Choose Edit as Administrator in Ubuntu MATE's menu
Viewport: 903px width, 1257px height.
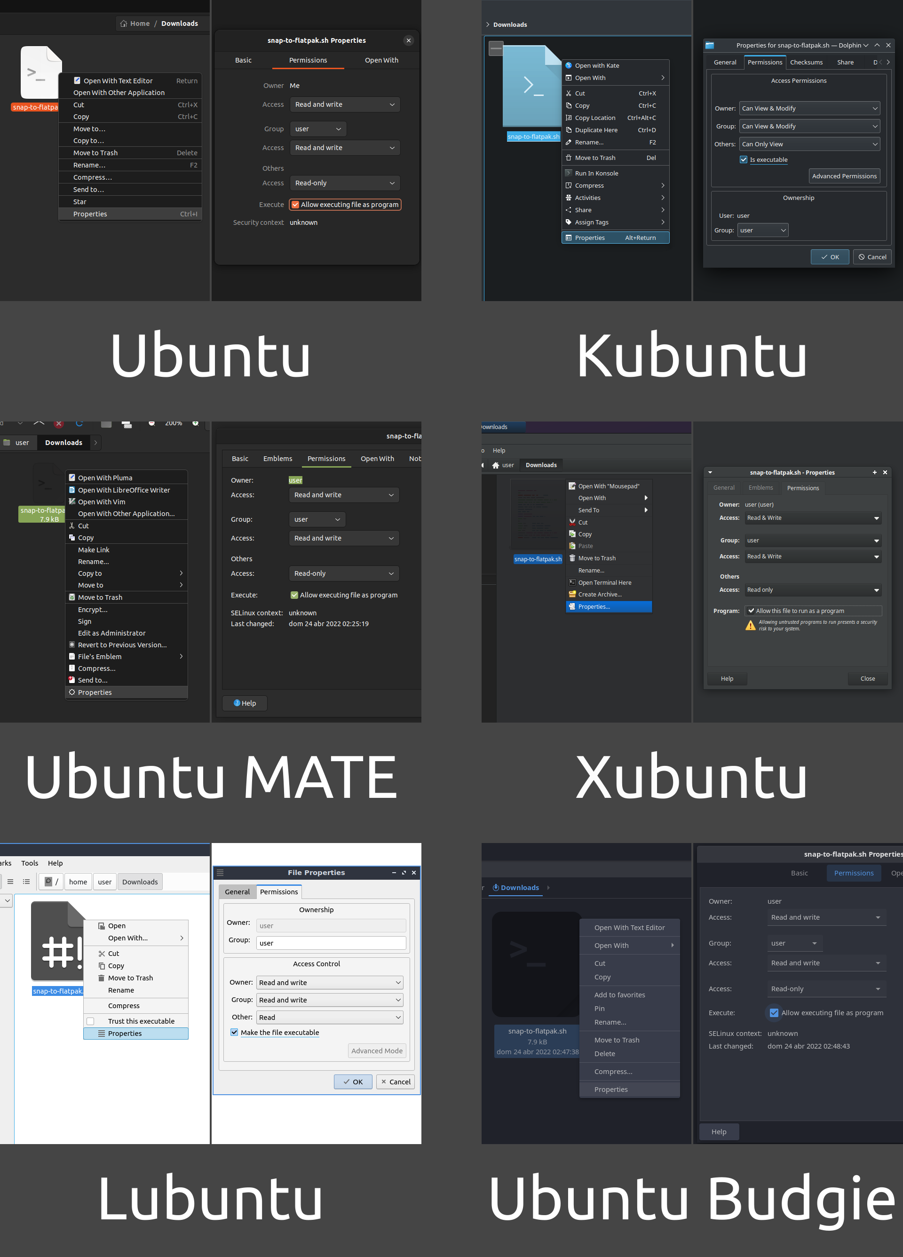point(127,633)
